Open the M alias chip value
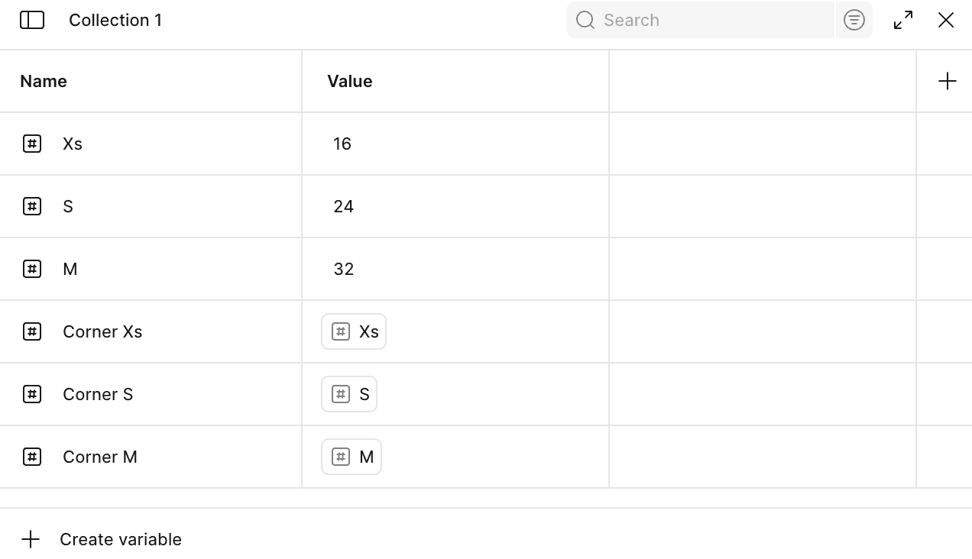Viewport: 972px width, 559px height. [352, 457]
